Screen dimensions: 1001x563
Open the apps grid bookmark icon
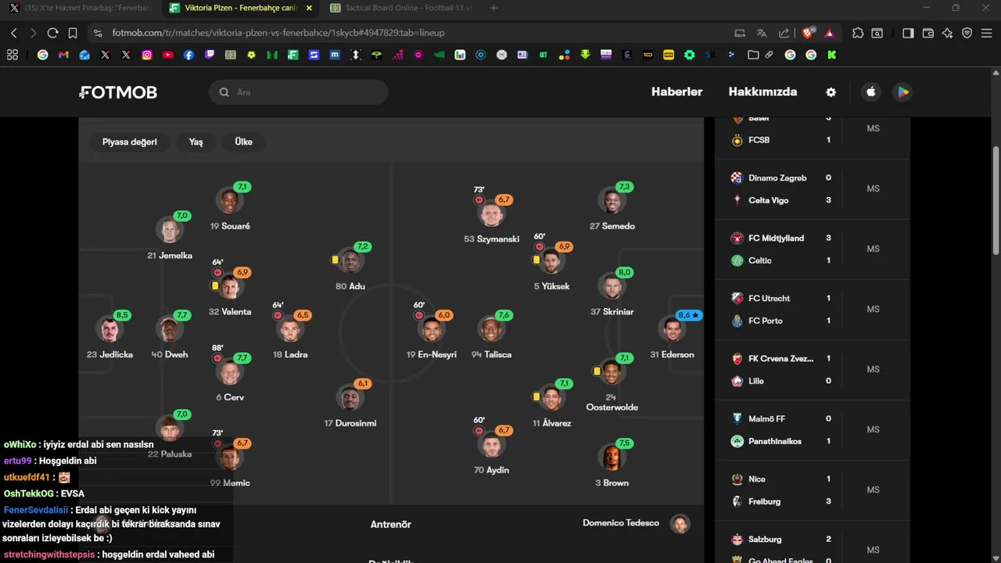(x=13, y=55)
